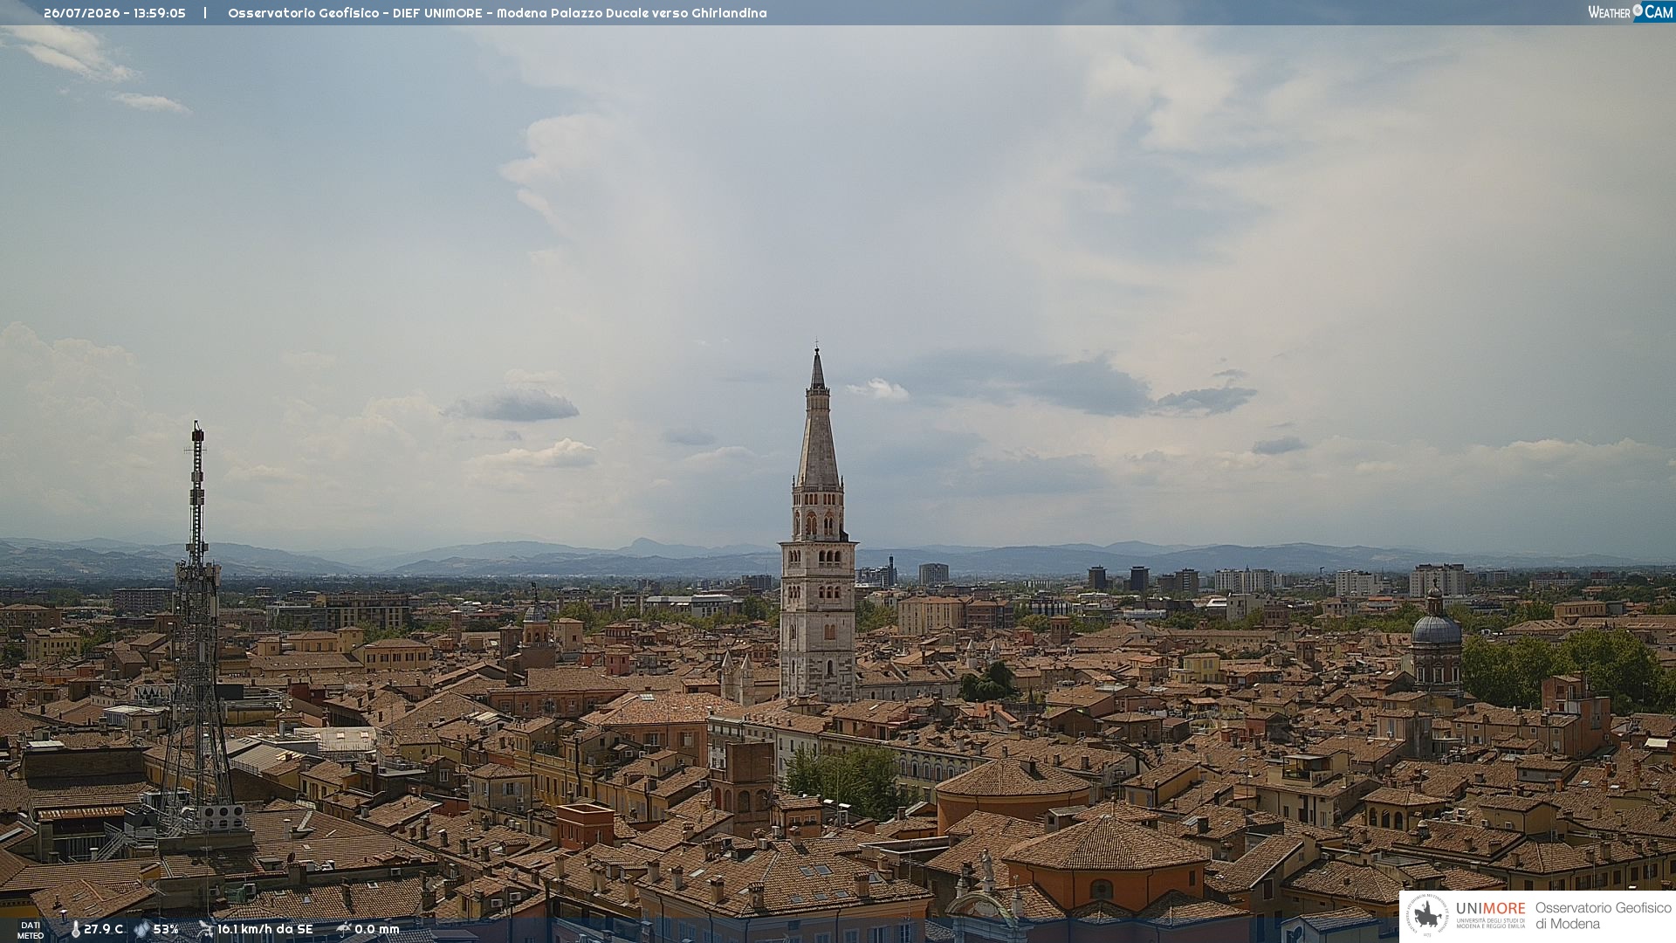This screenshot has height=943, width=1676.
Task: Click the 16.1 km/h da SE wind reading
Action: (x=265, y=929)
